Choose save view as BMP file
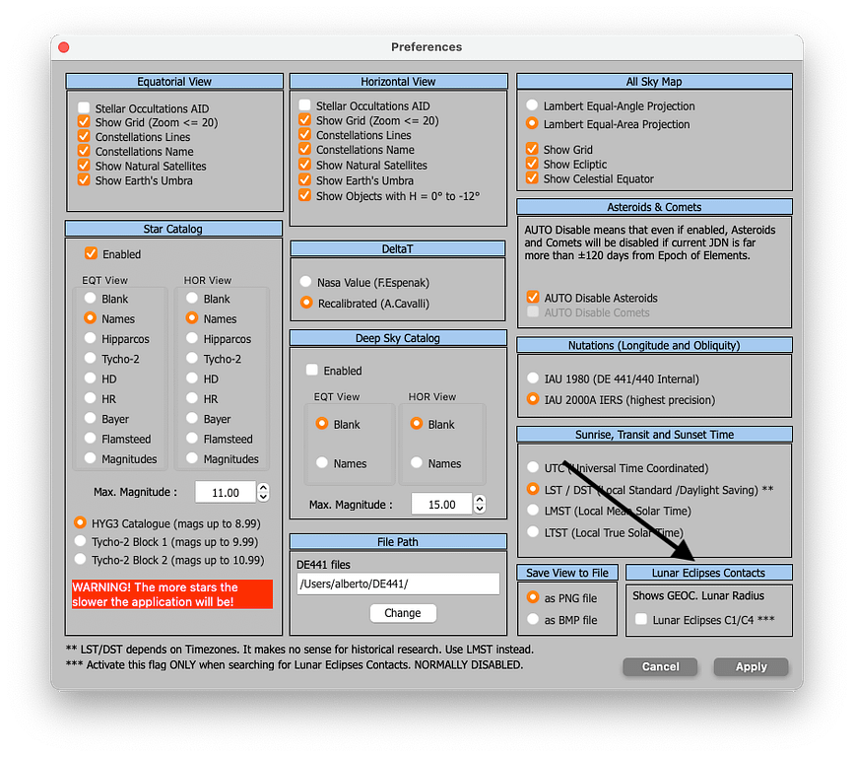This screenshot has height=757, width=854. (533, 620)
